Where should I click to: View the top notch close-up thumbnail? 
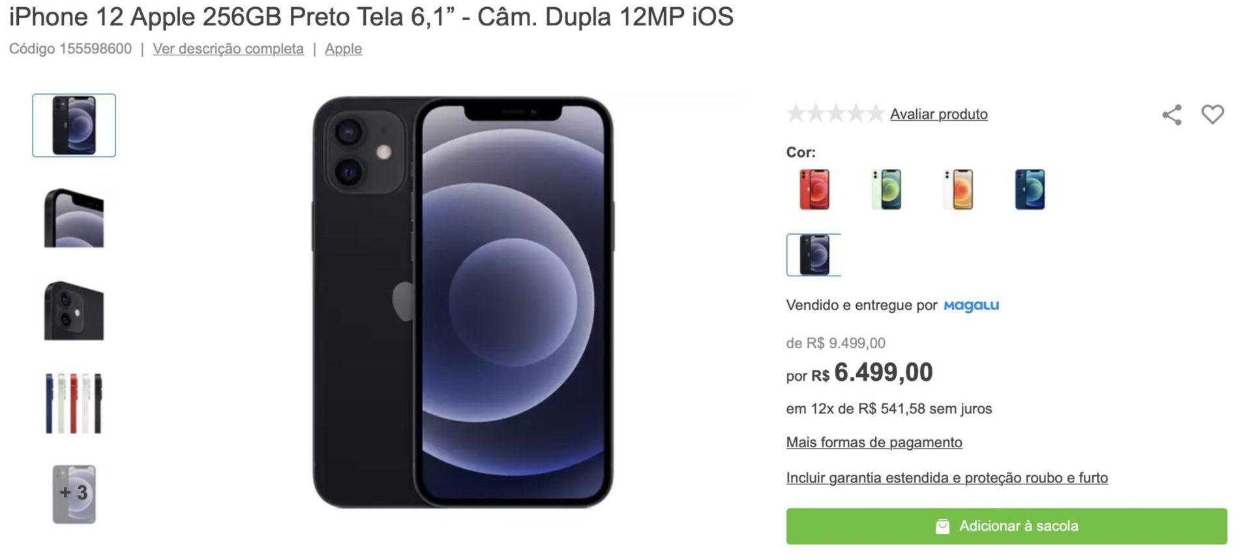click(74, 218)
